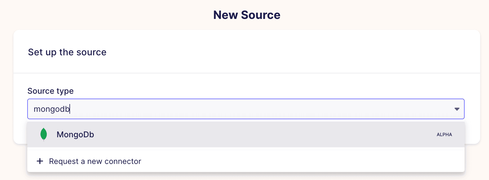
Task: Click the MongoDb option name text
Action: (x=75, y=135)
